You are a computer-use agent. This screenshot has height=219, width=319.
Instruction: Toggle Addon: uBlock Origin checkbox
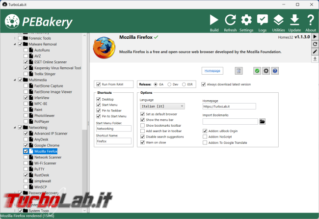coord(205,131)
